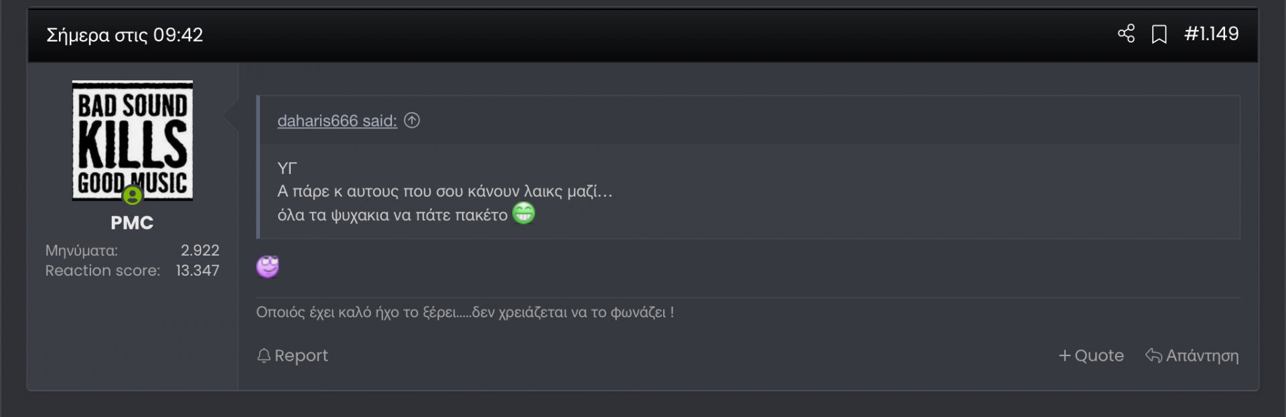Click the green grinning emoji in the quote

click(524, 214)
